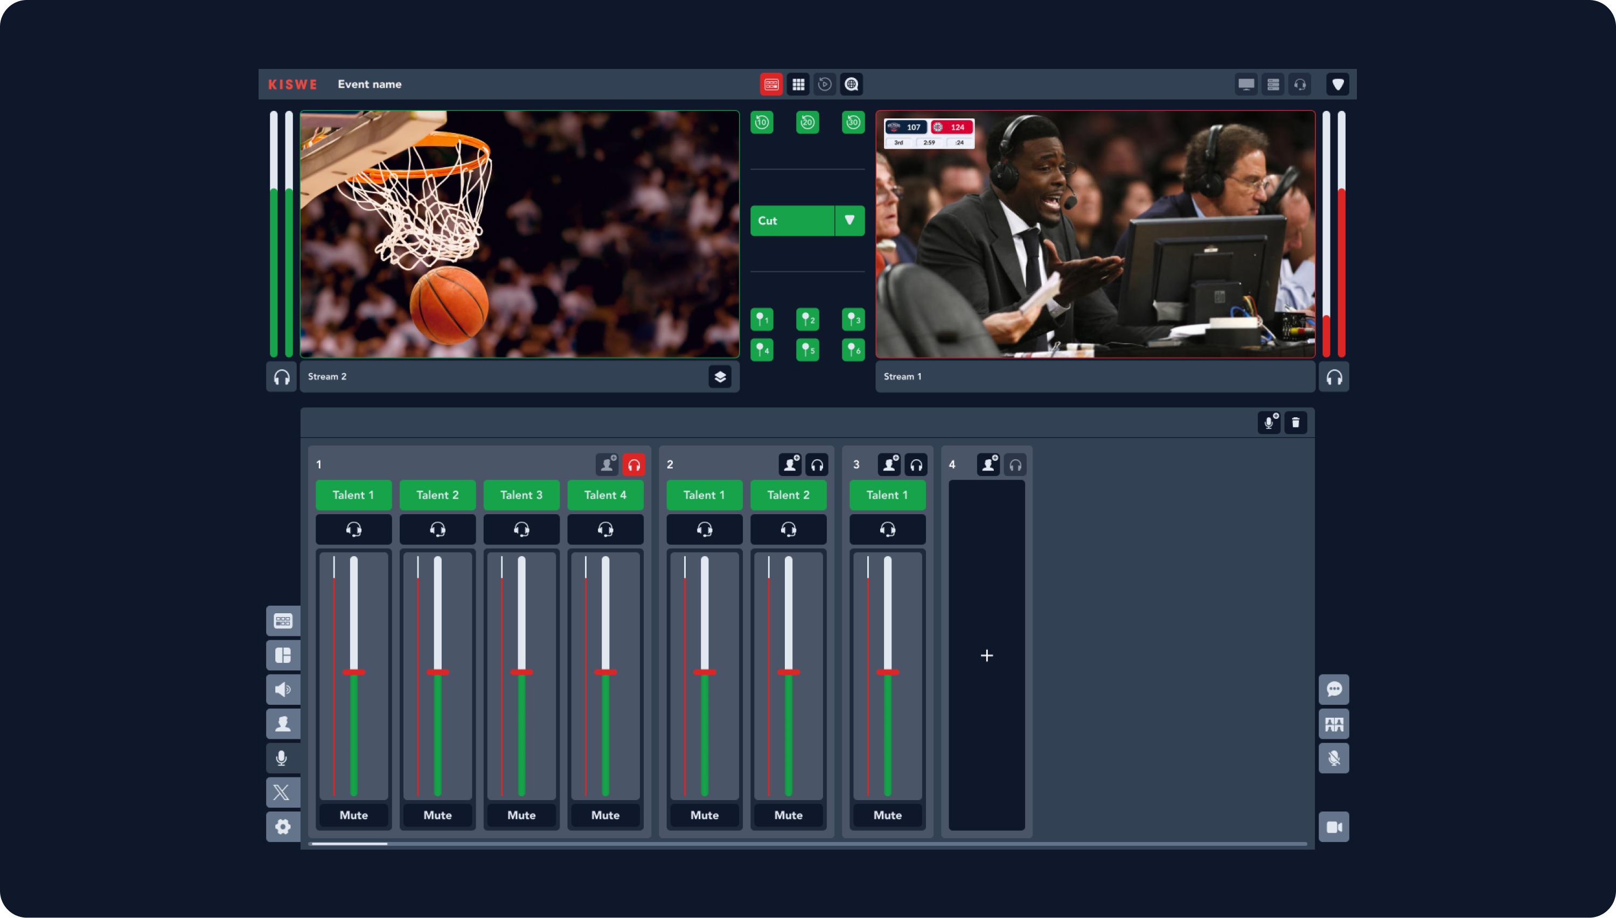
Task: Click the 10 second replay button
Action: (x=762, y=122)
